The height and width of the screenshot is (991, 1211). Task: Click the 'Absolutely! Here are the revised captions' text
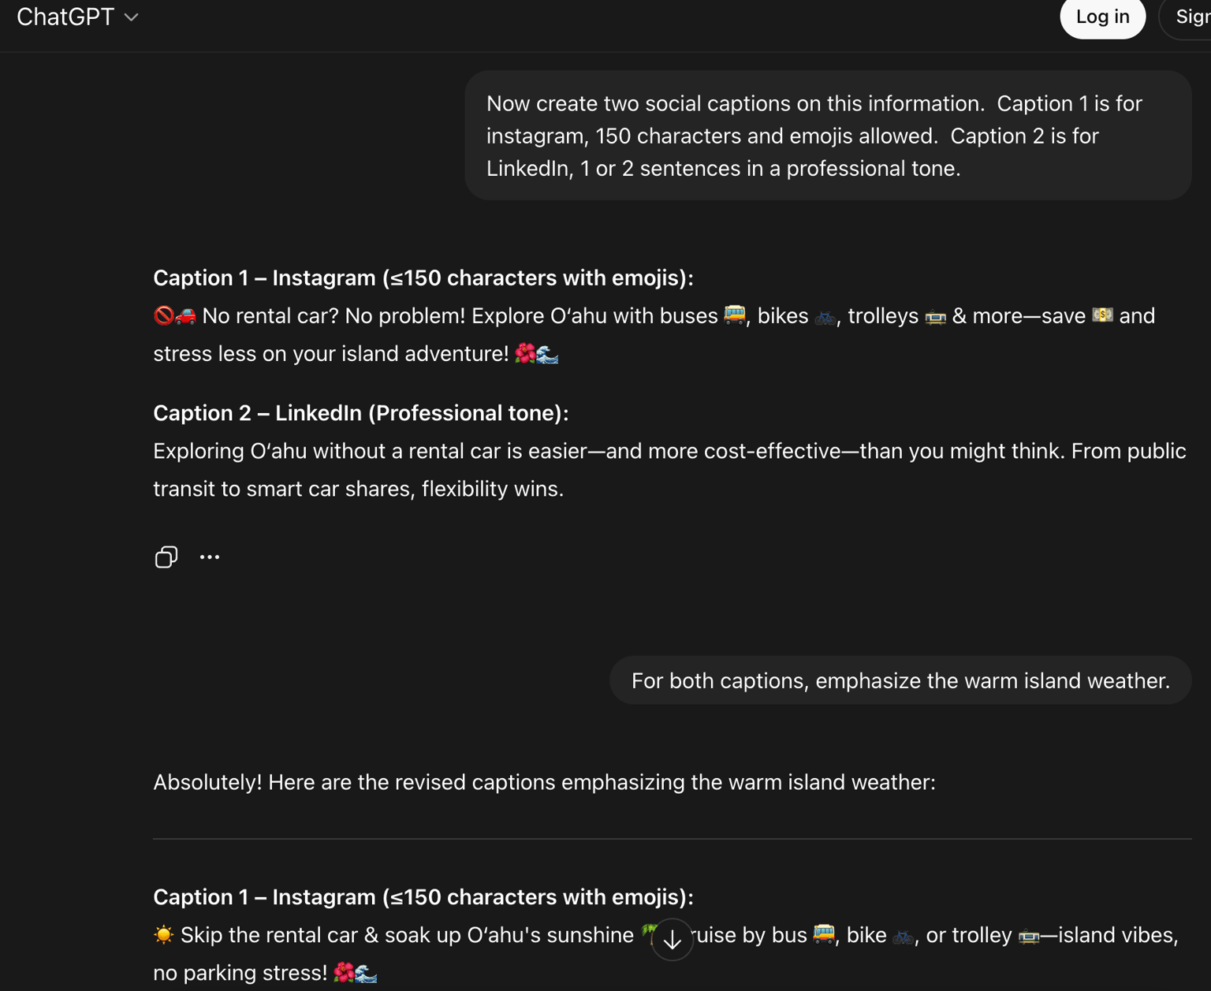click(x=544, y=782)
